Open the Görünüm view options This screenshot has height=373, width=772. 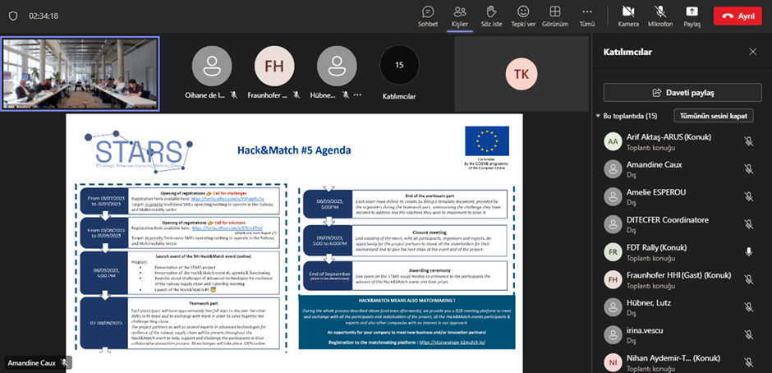click(x=555, y=16)
